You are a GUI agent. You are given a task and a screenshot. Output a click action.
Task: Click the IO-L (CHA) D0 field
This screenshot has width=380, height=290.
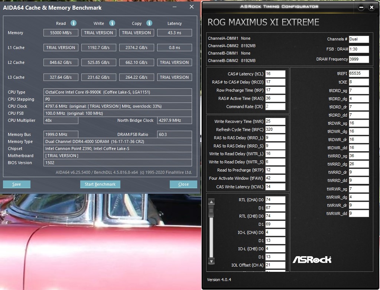coord(275,232)
